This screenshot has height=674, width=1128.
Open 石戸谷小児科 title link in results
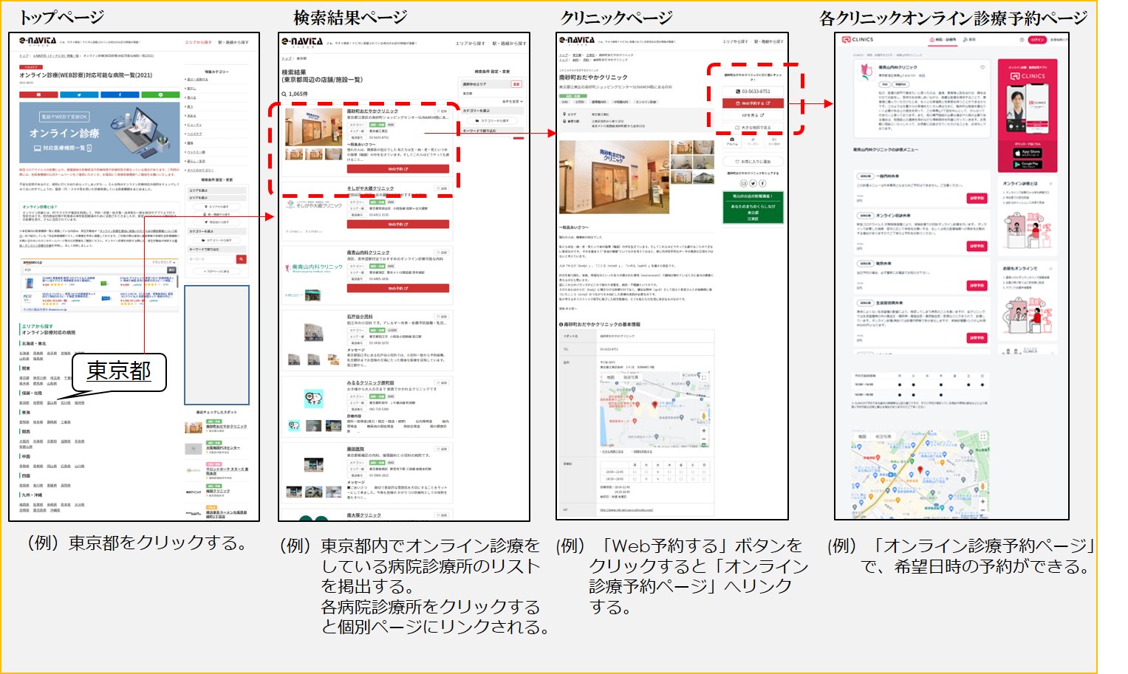tap(360, 317)
